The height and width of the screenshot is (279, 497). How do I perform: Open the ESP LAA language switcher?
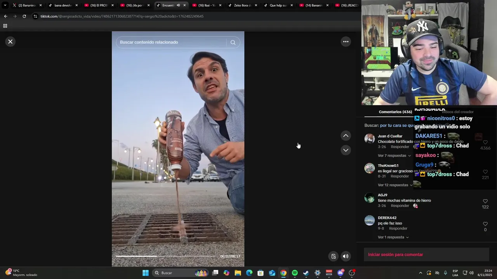(455, 273)
